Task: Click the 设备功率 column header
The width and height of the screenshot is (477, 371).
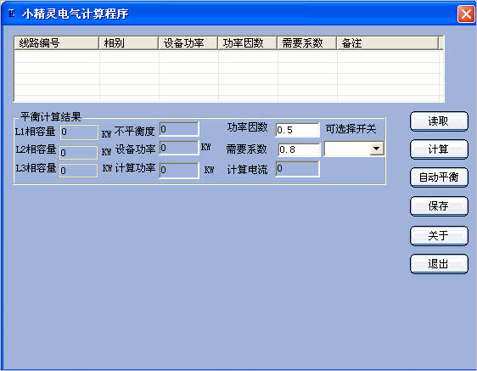Action: point(188,43)
